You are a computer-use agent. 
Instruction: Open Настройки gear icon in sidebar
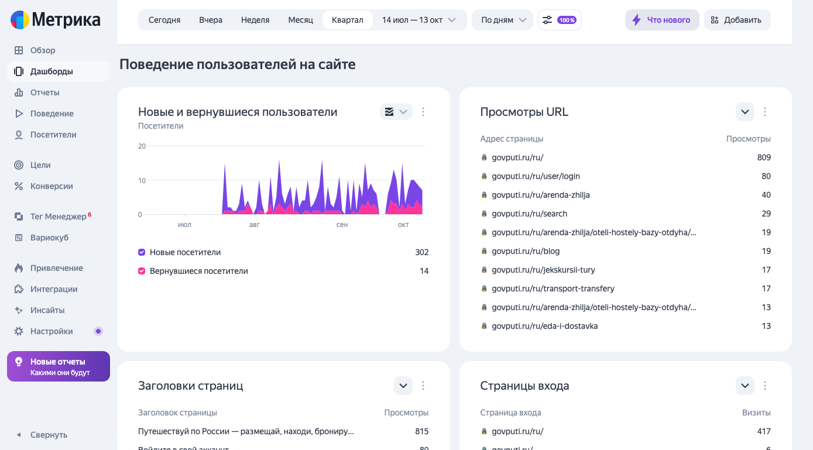click(x=19, y=331)
